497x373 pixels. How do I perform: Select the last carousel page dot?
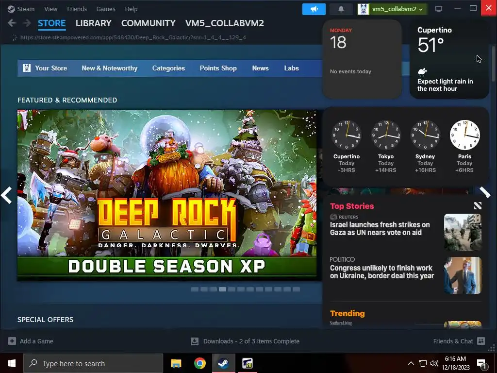pos(297,289)
